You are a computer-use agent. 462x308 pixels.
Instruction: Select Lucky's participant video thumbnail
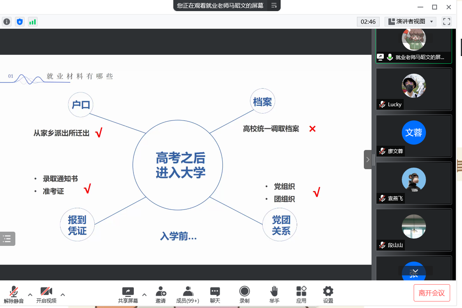tap(414, 89)
